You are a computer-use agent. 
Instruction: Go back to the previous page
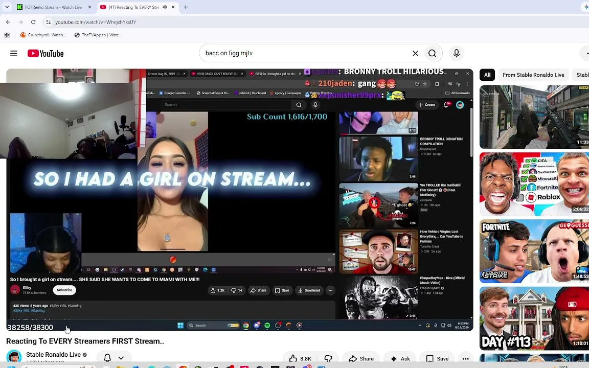coord(8,22)
